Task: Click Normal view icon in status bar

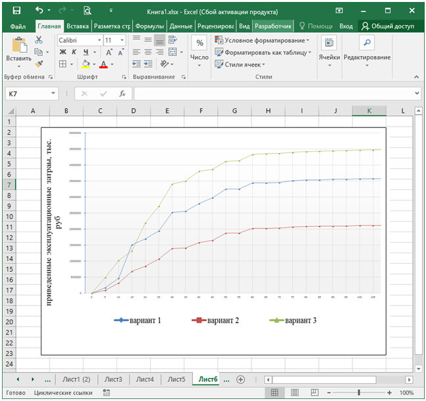Action: (275, 392)
